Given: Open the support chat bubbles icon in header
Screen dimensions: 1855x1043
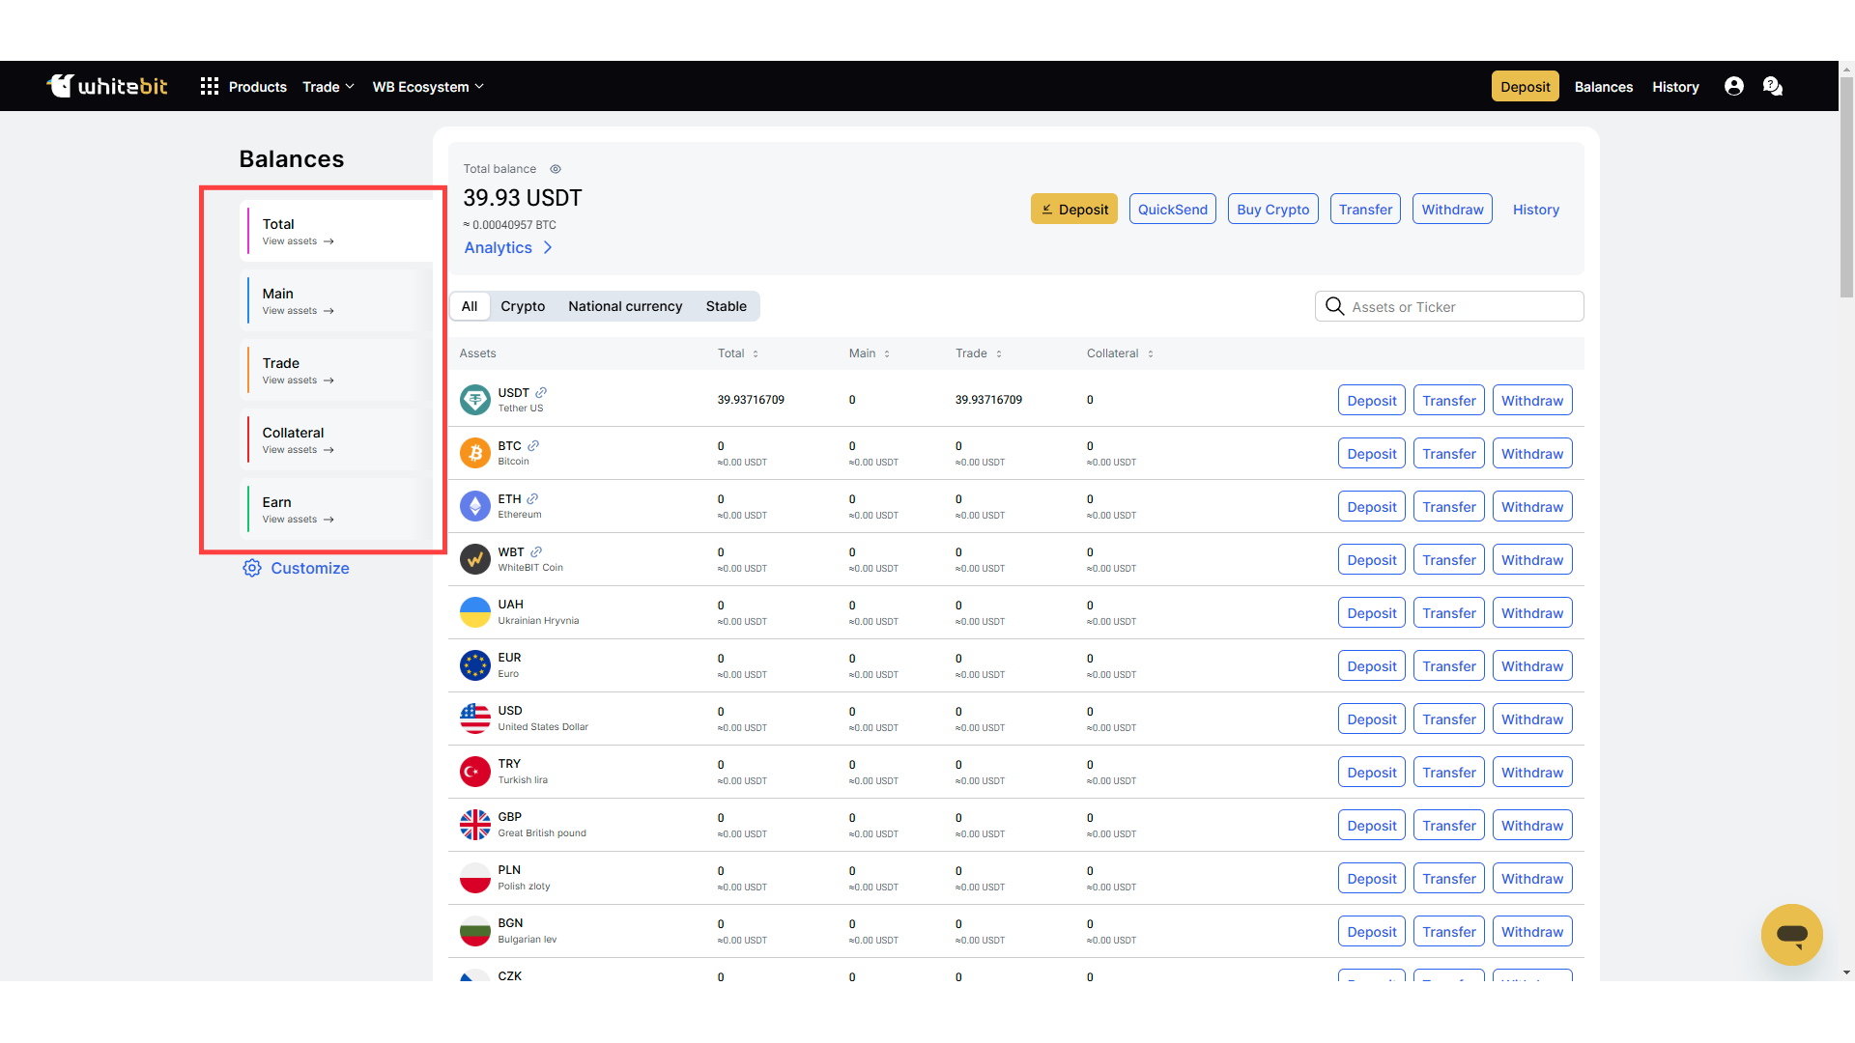Looking at the screenshot, I should click(1773, 87).
